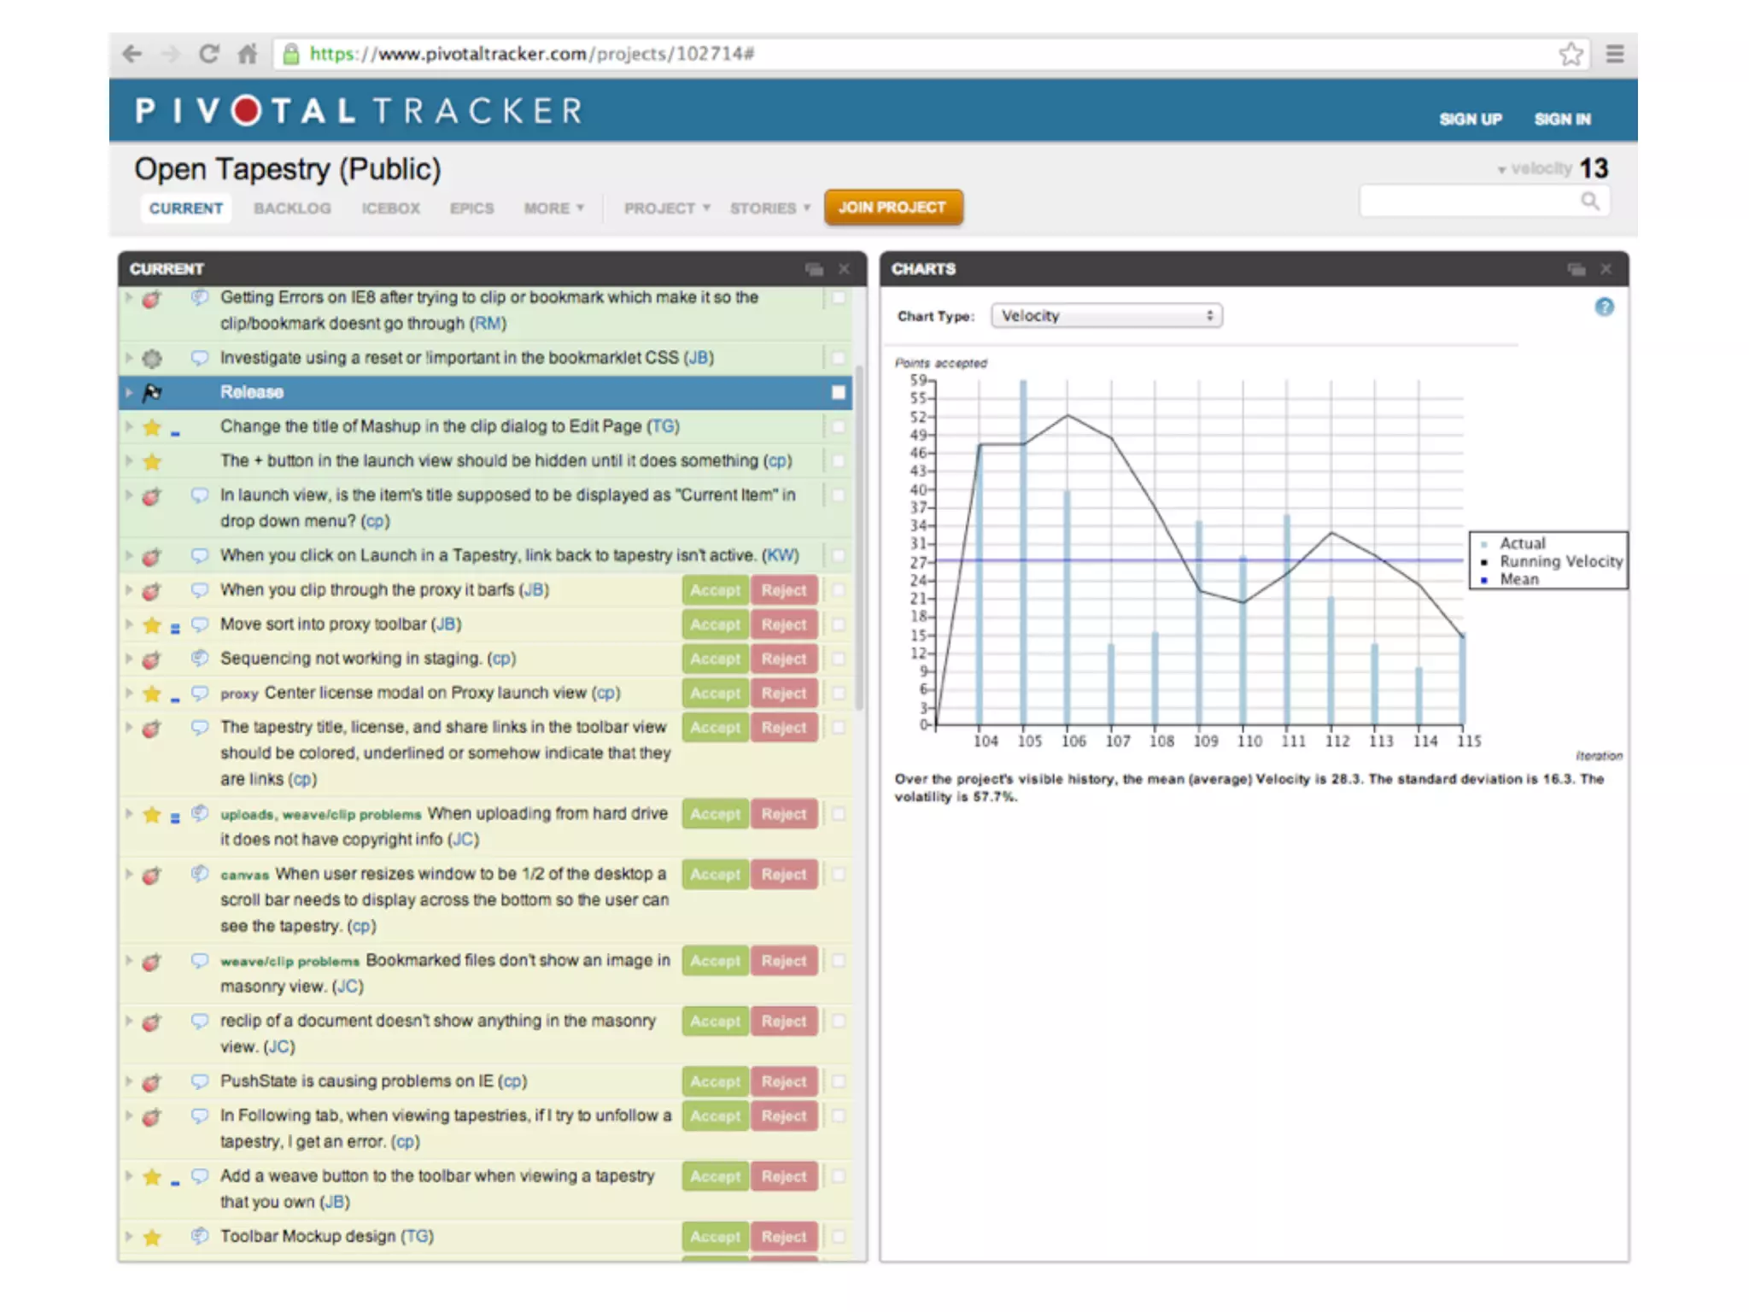
Task: Accept the 'PushState is causing problems' story
Action: [715, 1081]
